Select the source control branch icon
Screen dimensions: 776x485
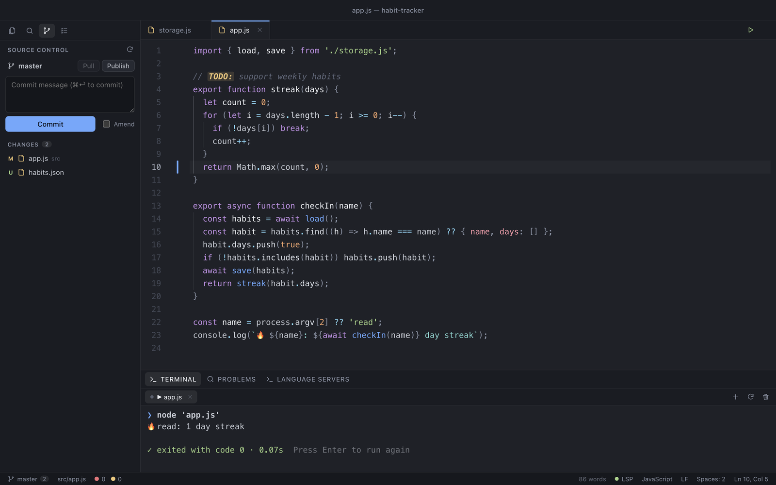pyautogui.click(x=47, y=31)
